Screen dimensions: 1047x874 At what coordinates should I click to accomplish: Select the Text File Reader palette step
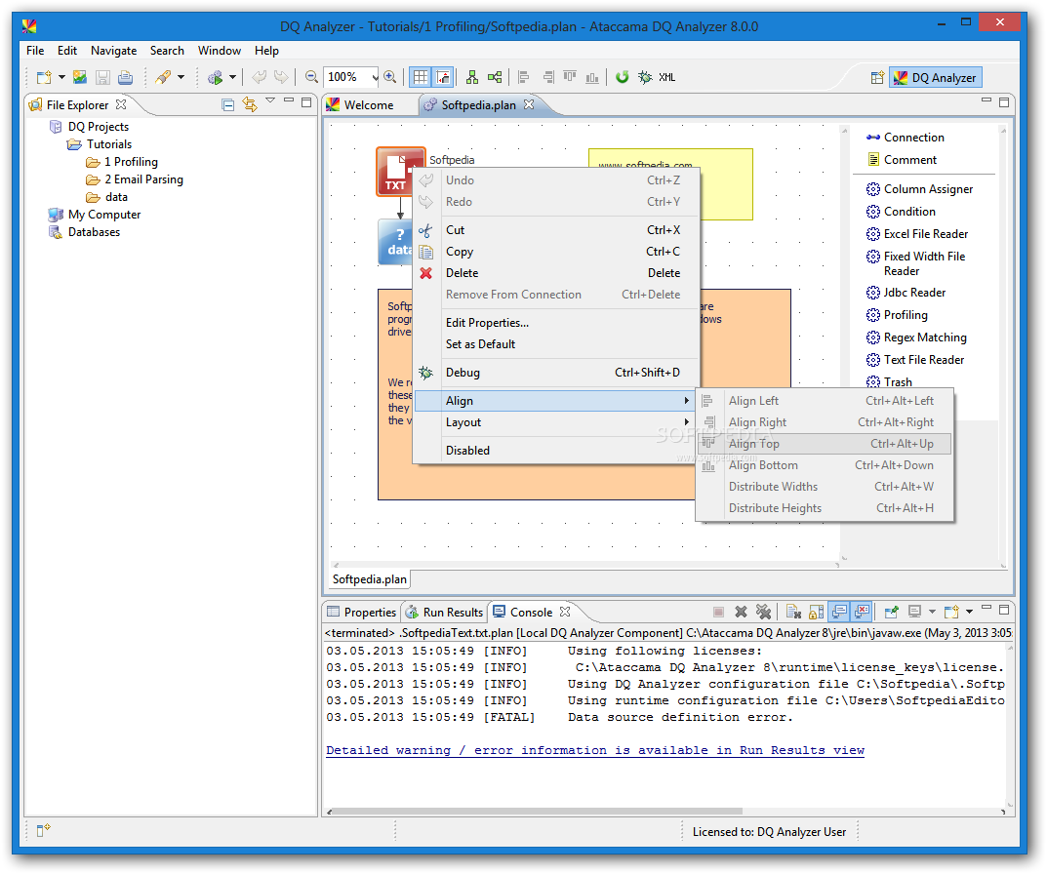(915, 361)
